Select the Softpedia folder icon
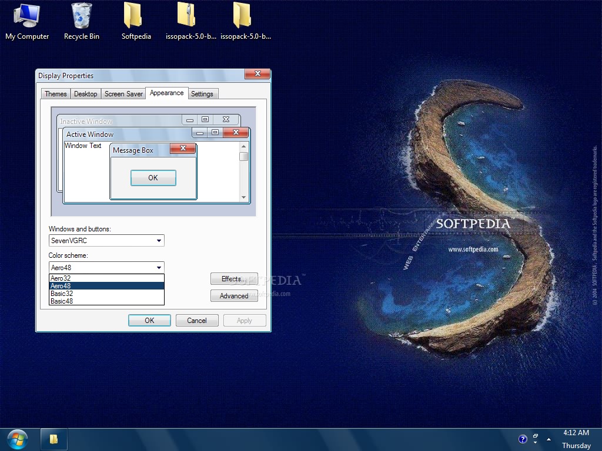The image size is (602, 451). tap(136, 21)
